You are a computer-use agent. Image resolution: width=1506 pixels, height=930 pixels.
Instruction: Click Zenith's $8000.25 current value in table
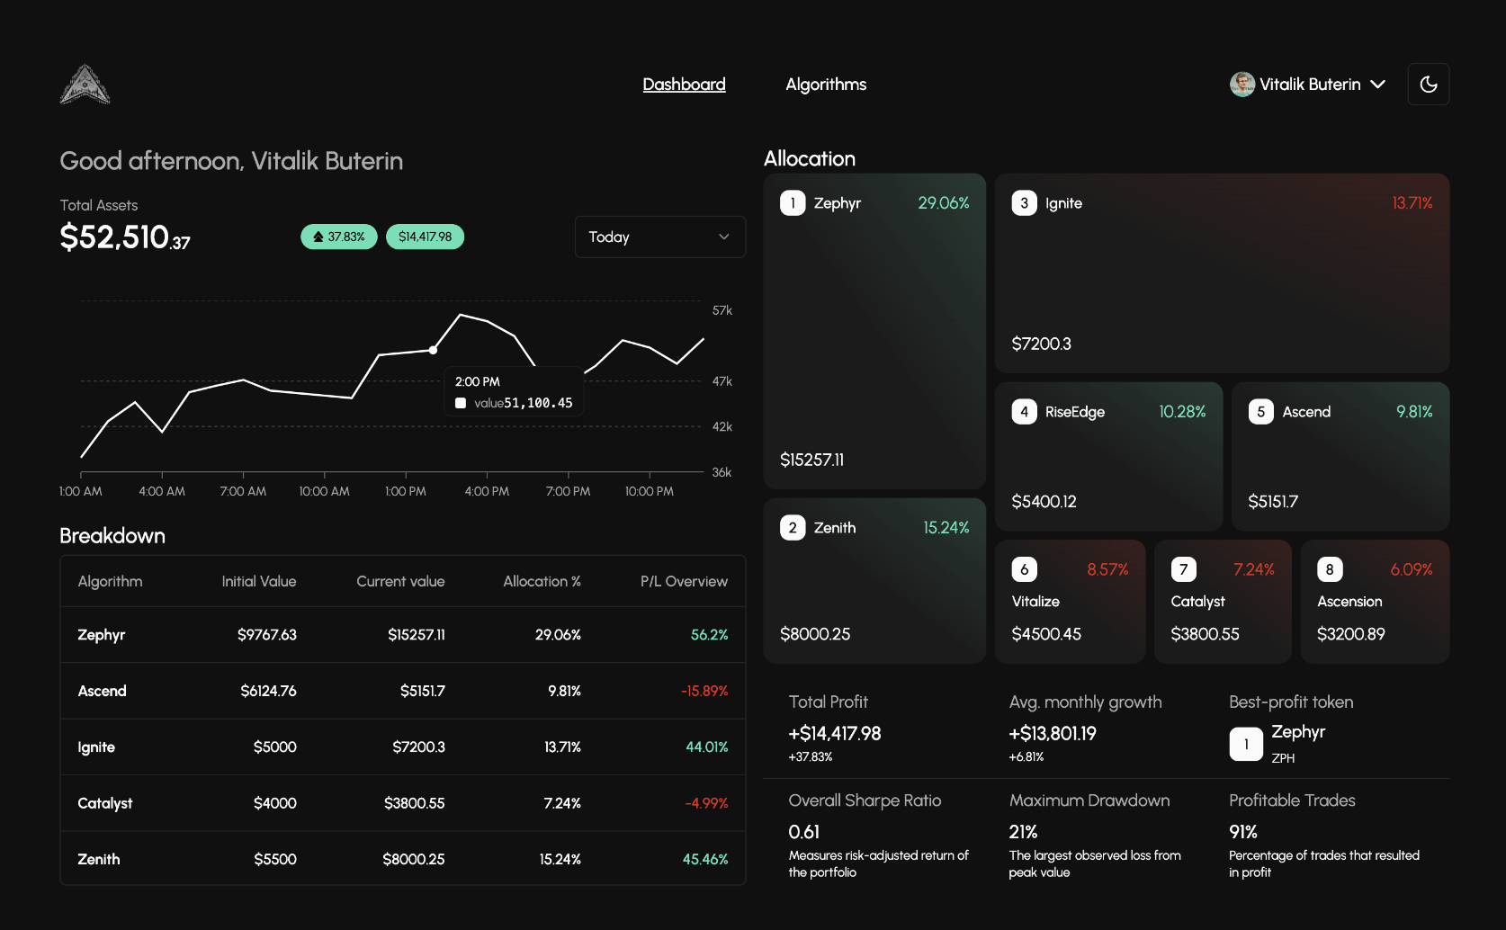pos(414,859)
